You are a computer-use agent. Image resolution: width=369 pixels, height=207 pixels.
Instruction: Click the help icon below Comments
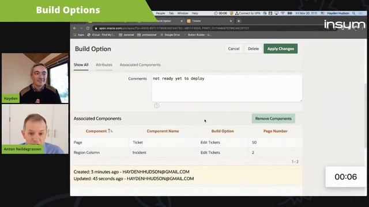point(156,105)
